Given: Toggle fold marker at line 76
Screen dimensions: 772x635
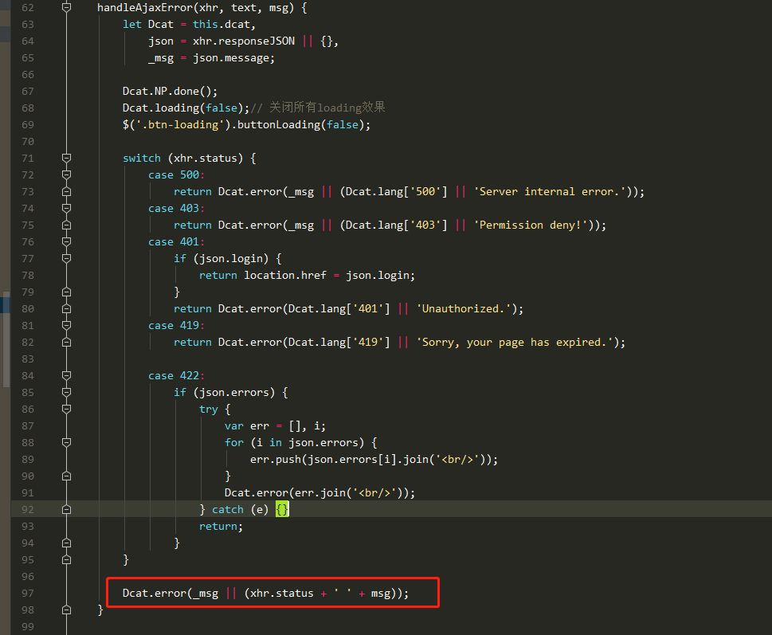Looking at the screenshot, I should click(66, 241).
